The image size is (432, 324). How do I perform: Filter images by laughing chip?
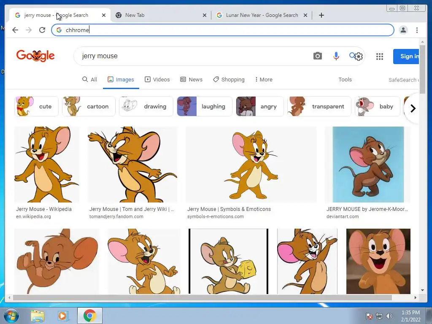205,106
